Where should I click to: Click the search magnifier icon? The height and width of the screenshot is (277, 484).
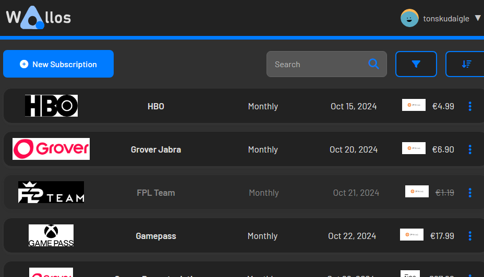click(373, 64)
